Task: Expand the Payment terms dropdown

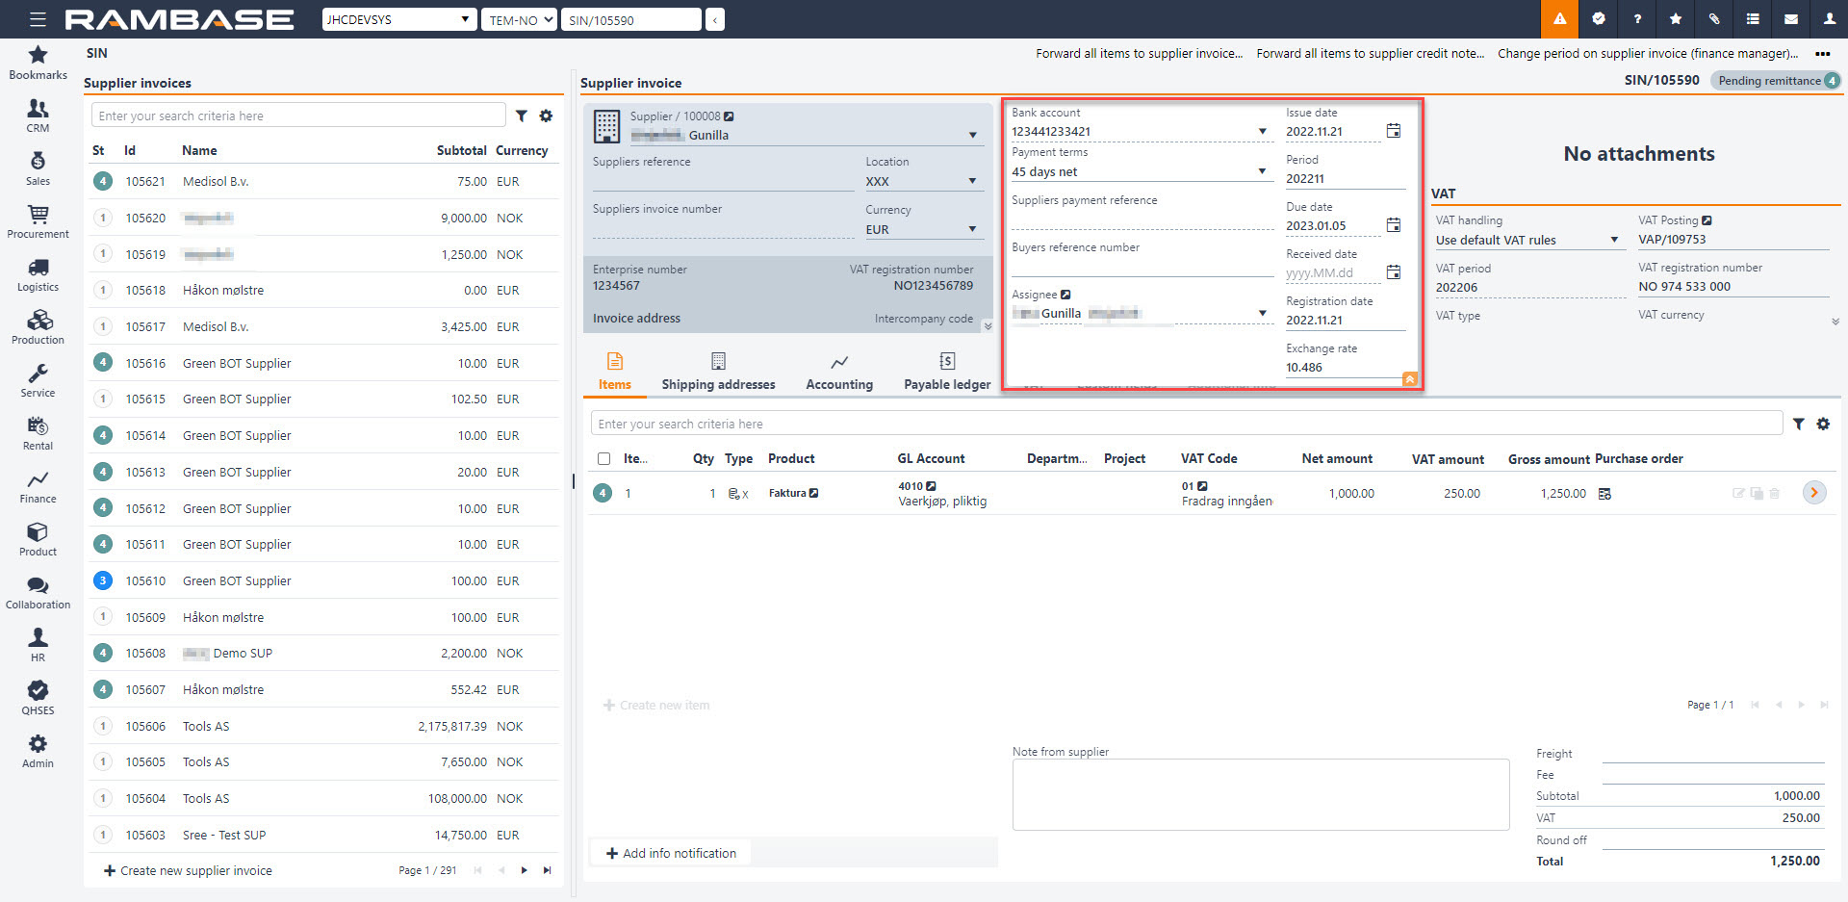Action: (x=1262, y=171)
